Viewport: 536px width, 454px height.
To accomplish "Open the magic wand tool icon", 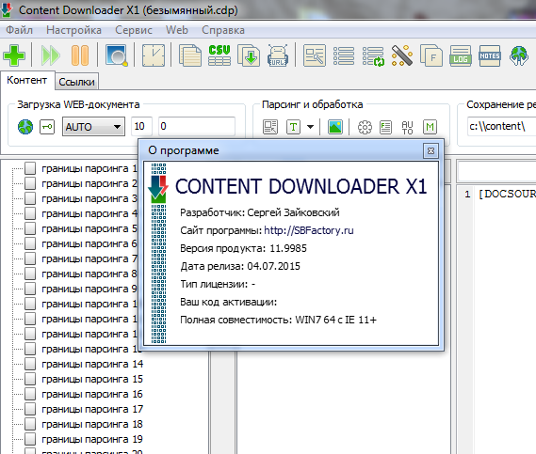I will 402,55.
